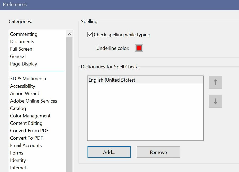Image resolution: width=239 pixels, height=172 pixels.
Task: Select the Forms category
Action: (17, 153)
